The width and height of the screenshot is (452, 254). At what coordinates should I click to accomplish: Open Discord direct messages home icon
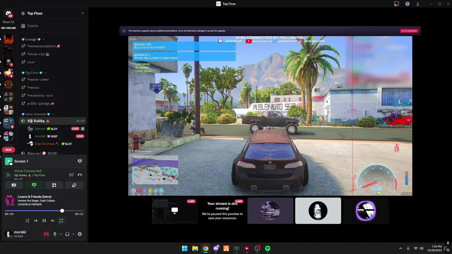click(x=8, y=13)
